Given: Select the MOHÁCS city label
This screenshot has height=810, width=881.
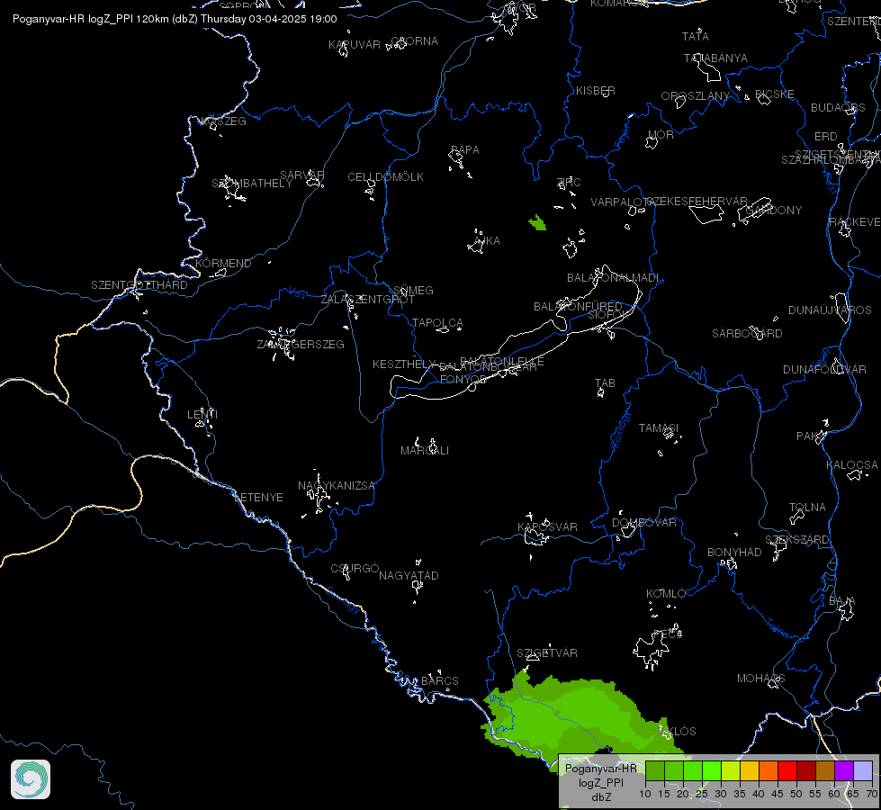Looking at the screenshot, I should 760,679.
